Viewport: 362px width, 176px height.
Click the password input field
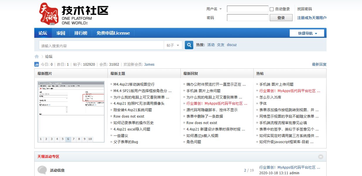pyautogui.click(x=247, y=18)
